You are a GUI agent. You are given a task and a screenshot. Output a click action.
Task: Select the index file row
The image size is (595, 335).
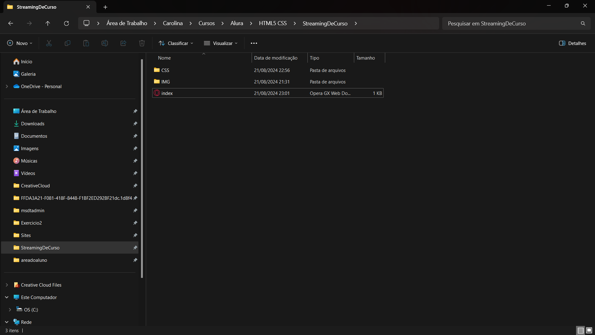[268, 93]
